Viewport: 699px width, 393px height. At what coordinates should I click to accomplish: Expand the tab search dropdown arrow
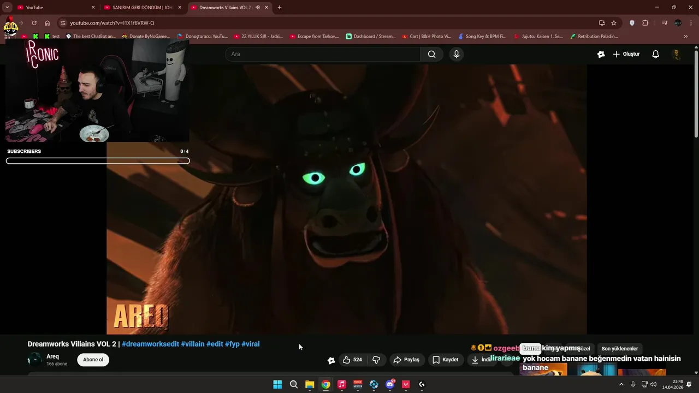[x=7, y=8]
